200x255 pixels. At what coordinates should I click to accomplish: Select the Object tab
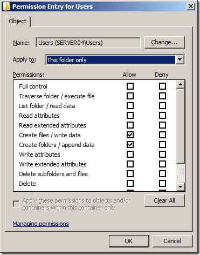click(18, 21)
